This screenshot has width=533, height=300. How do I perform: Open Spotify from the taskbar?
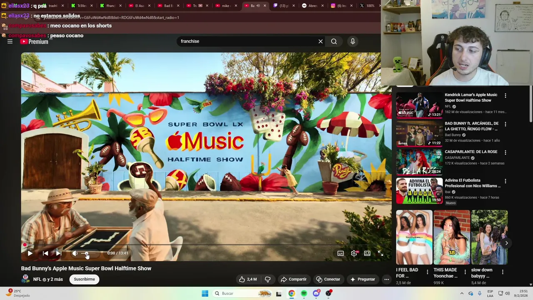pos(304,293)
